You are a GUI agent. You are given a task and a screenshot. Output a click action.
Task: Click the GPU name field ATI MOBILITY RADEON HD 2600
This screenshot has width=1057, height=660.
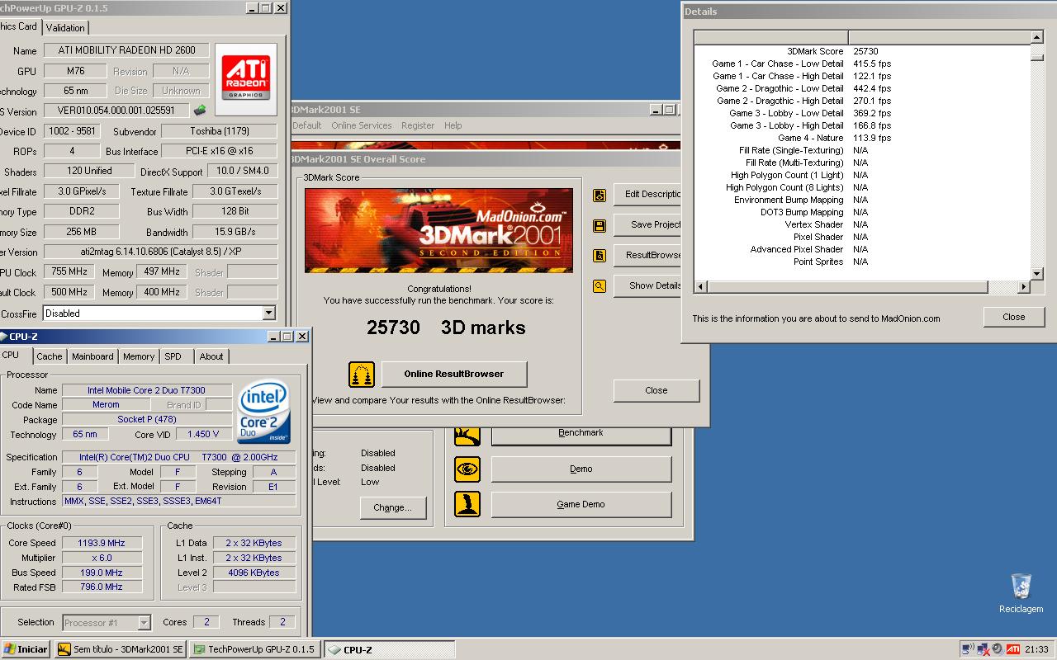127,50
